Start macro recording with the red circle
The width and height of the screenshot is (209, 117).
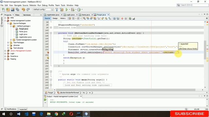122,19
